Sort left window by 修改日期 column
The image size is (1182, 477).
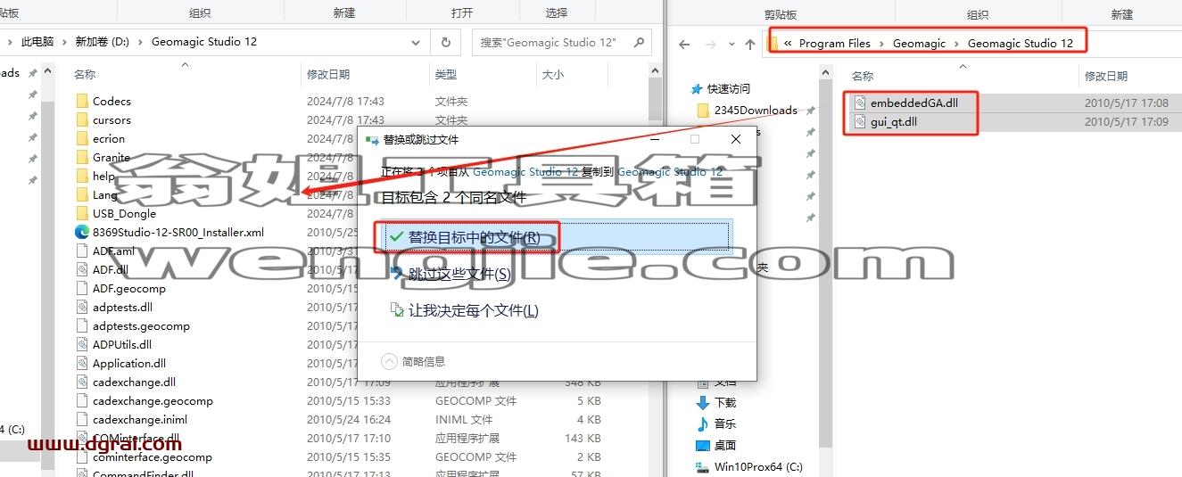[x=328, y=74]
